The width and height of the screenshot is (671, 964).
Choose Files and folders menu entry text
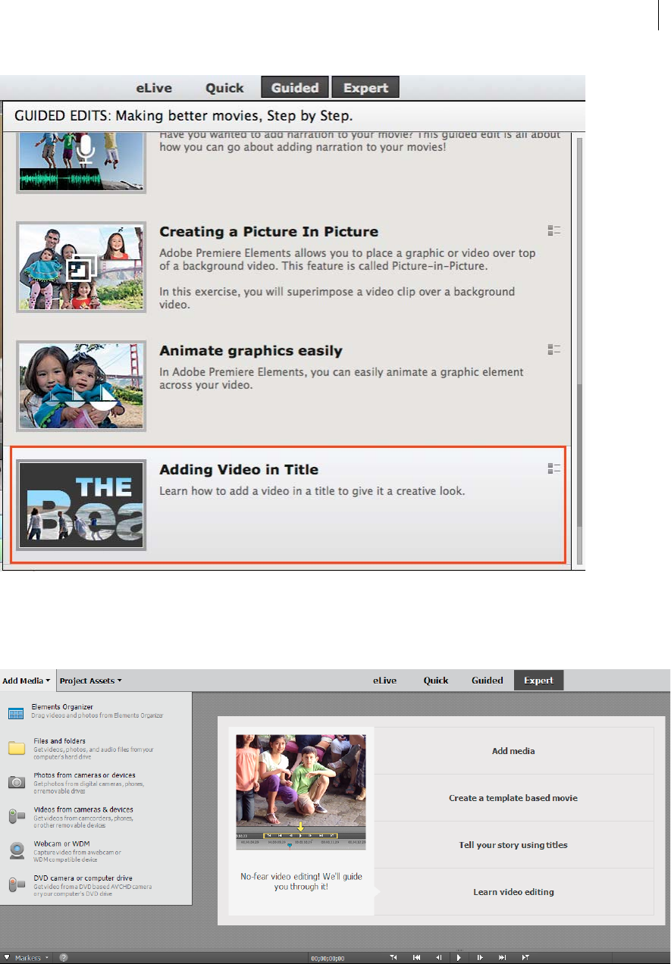(x=59, y=741)
